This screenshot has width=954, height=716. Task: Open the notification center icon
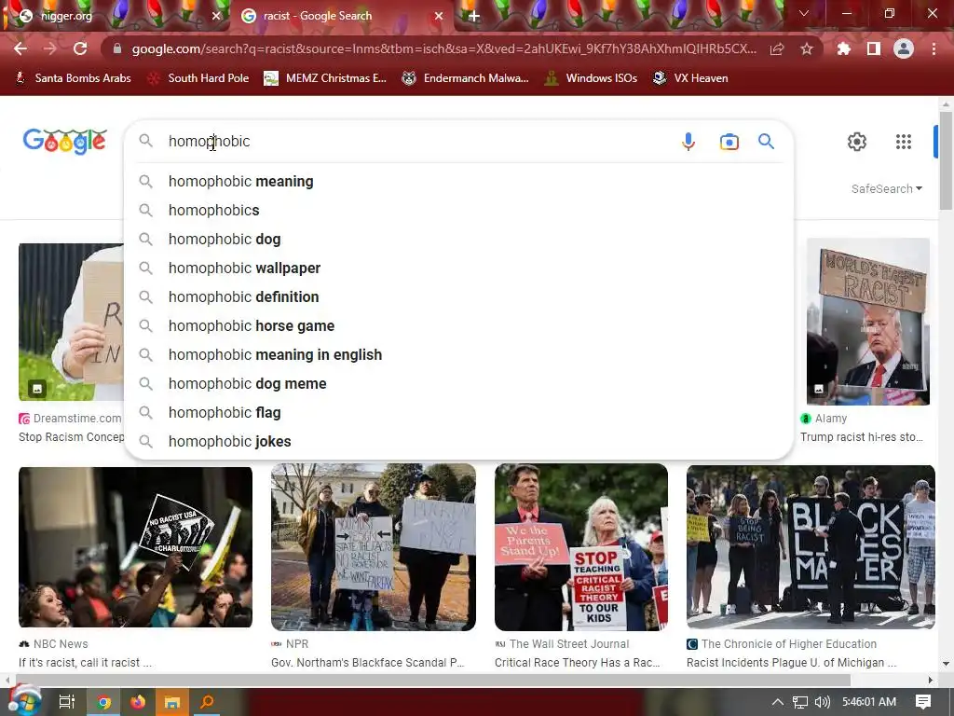(923, 702)
